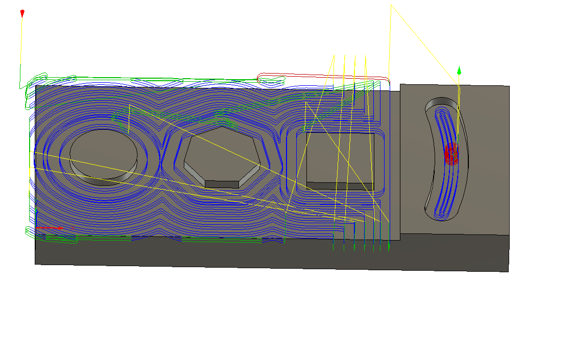The height and width of the screenshot is (355, 572).
Task: Select the heptagon boss top face
Action: click(x=222, y=154)
